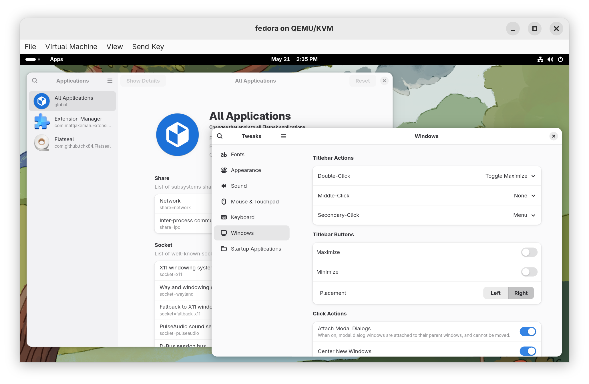Open the View menu

(115, 47)
